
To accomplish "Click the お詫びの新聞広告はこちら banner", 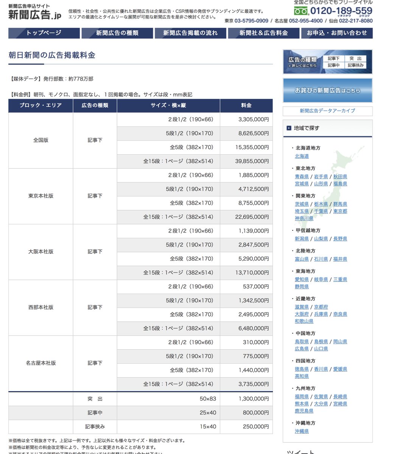I will pyautogui.click(x=328, y=90).
